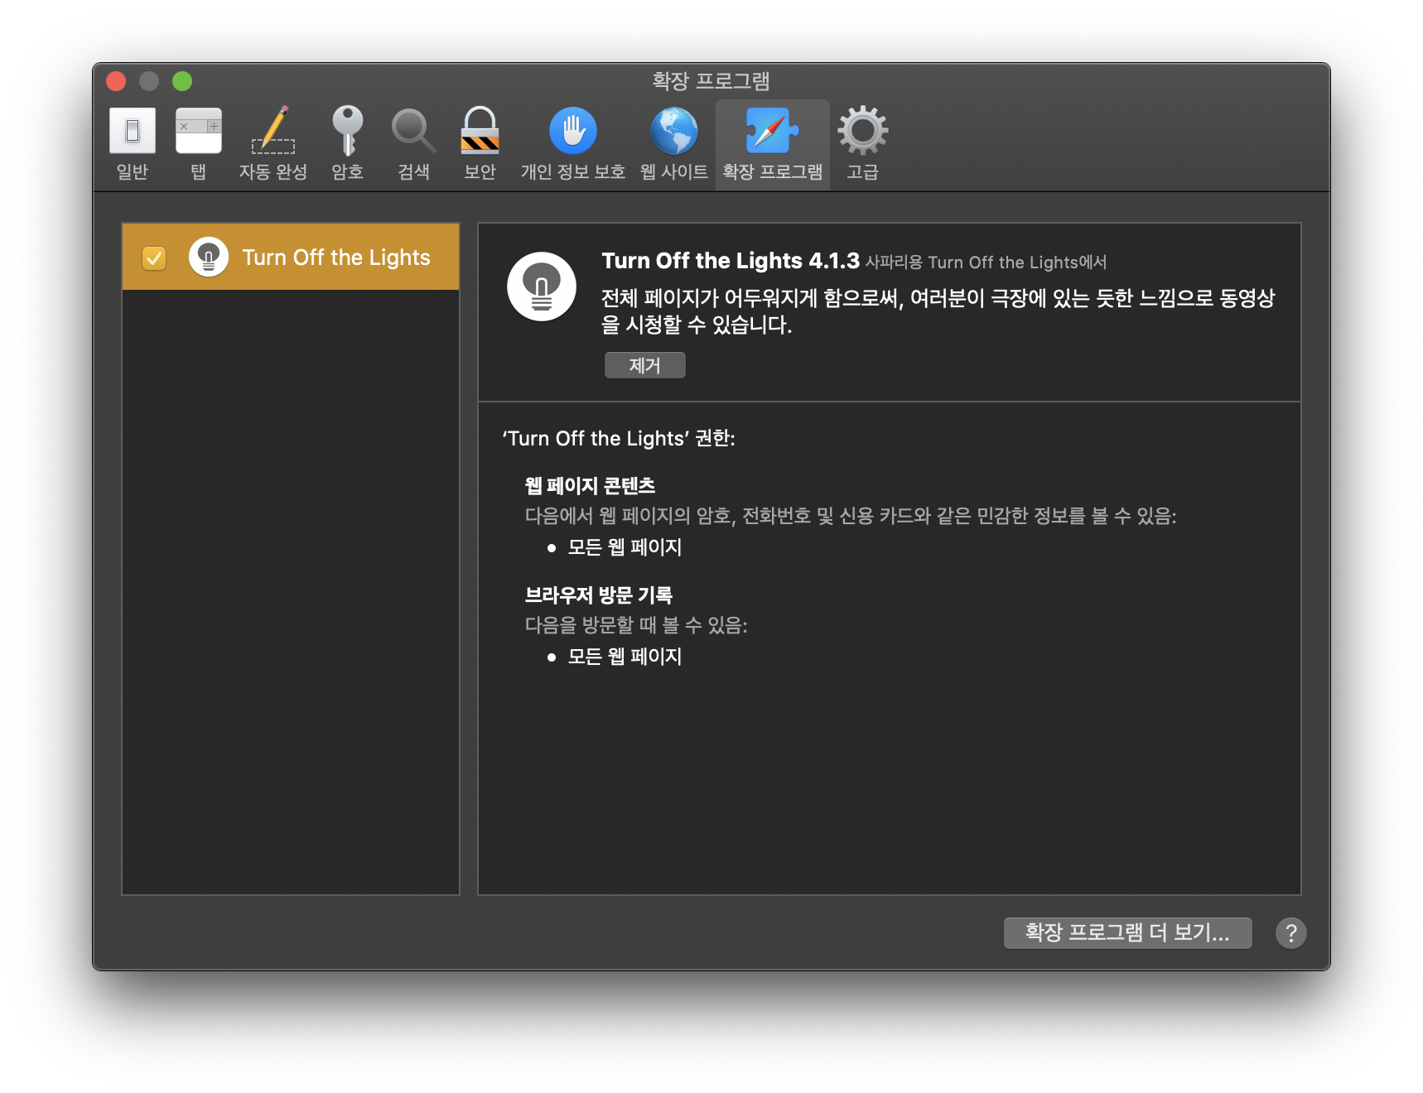
Task: Click the large lightbulb icon in details
Action: 542,286
